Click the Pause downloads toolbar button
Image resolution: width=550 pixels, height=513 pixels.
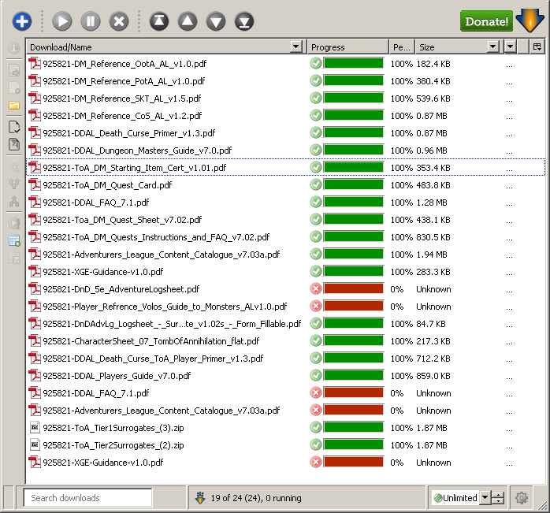(91, 21)
